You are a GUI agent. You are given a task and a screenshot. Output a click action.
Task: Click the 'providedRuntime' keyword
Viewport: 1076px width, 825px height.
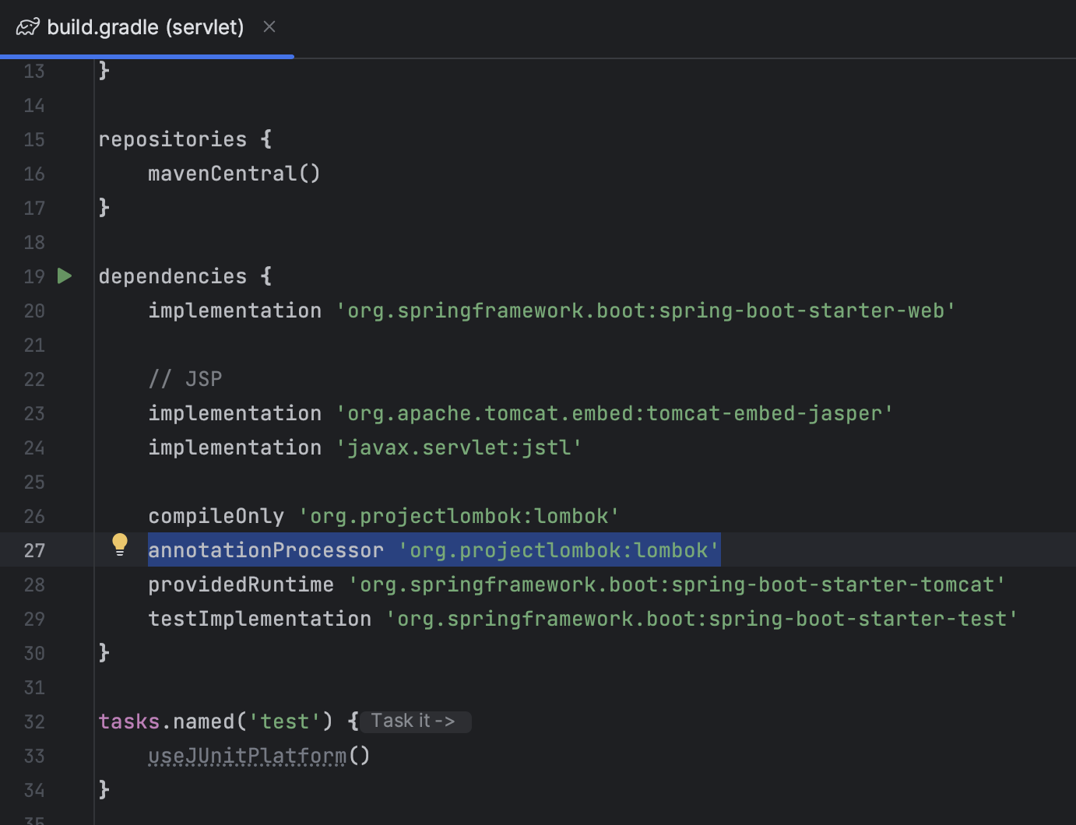pyautogui.click(x=241, y=585)
